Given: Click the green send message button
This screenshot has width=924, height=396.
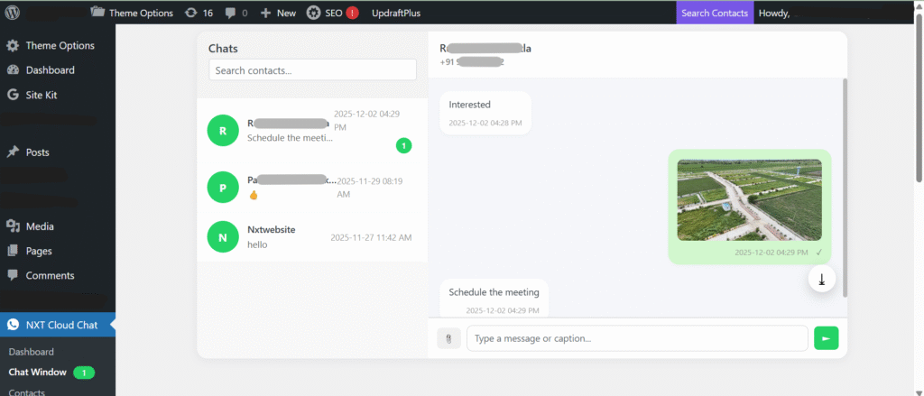Looking at the screenshot, I should (x=826, y=338).
